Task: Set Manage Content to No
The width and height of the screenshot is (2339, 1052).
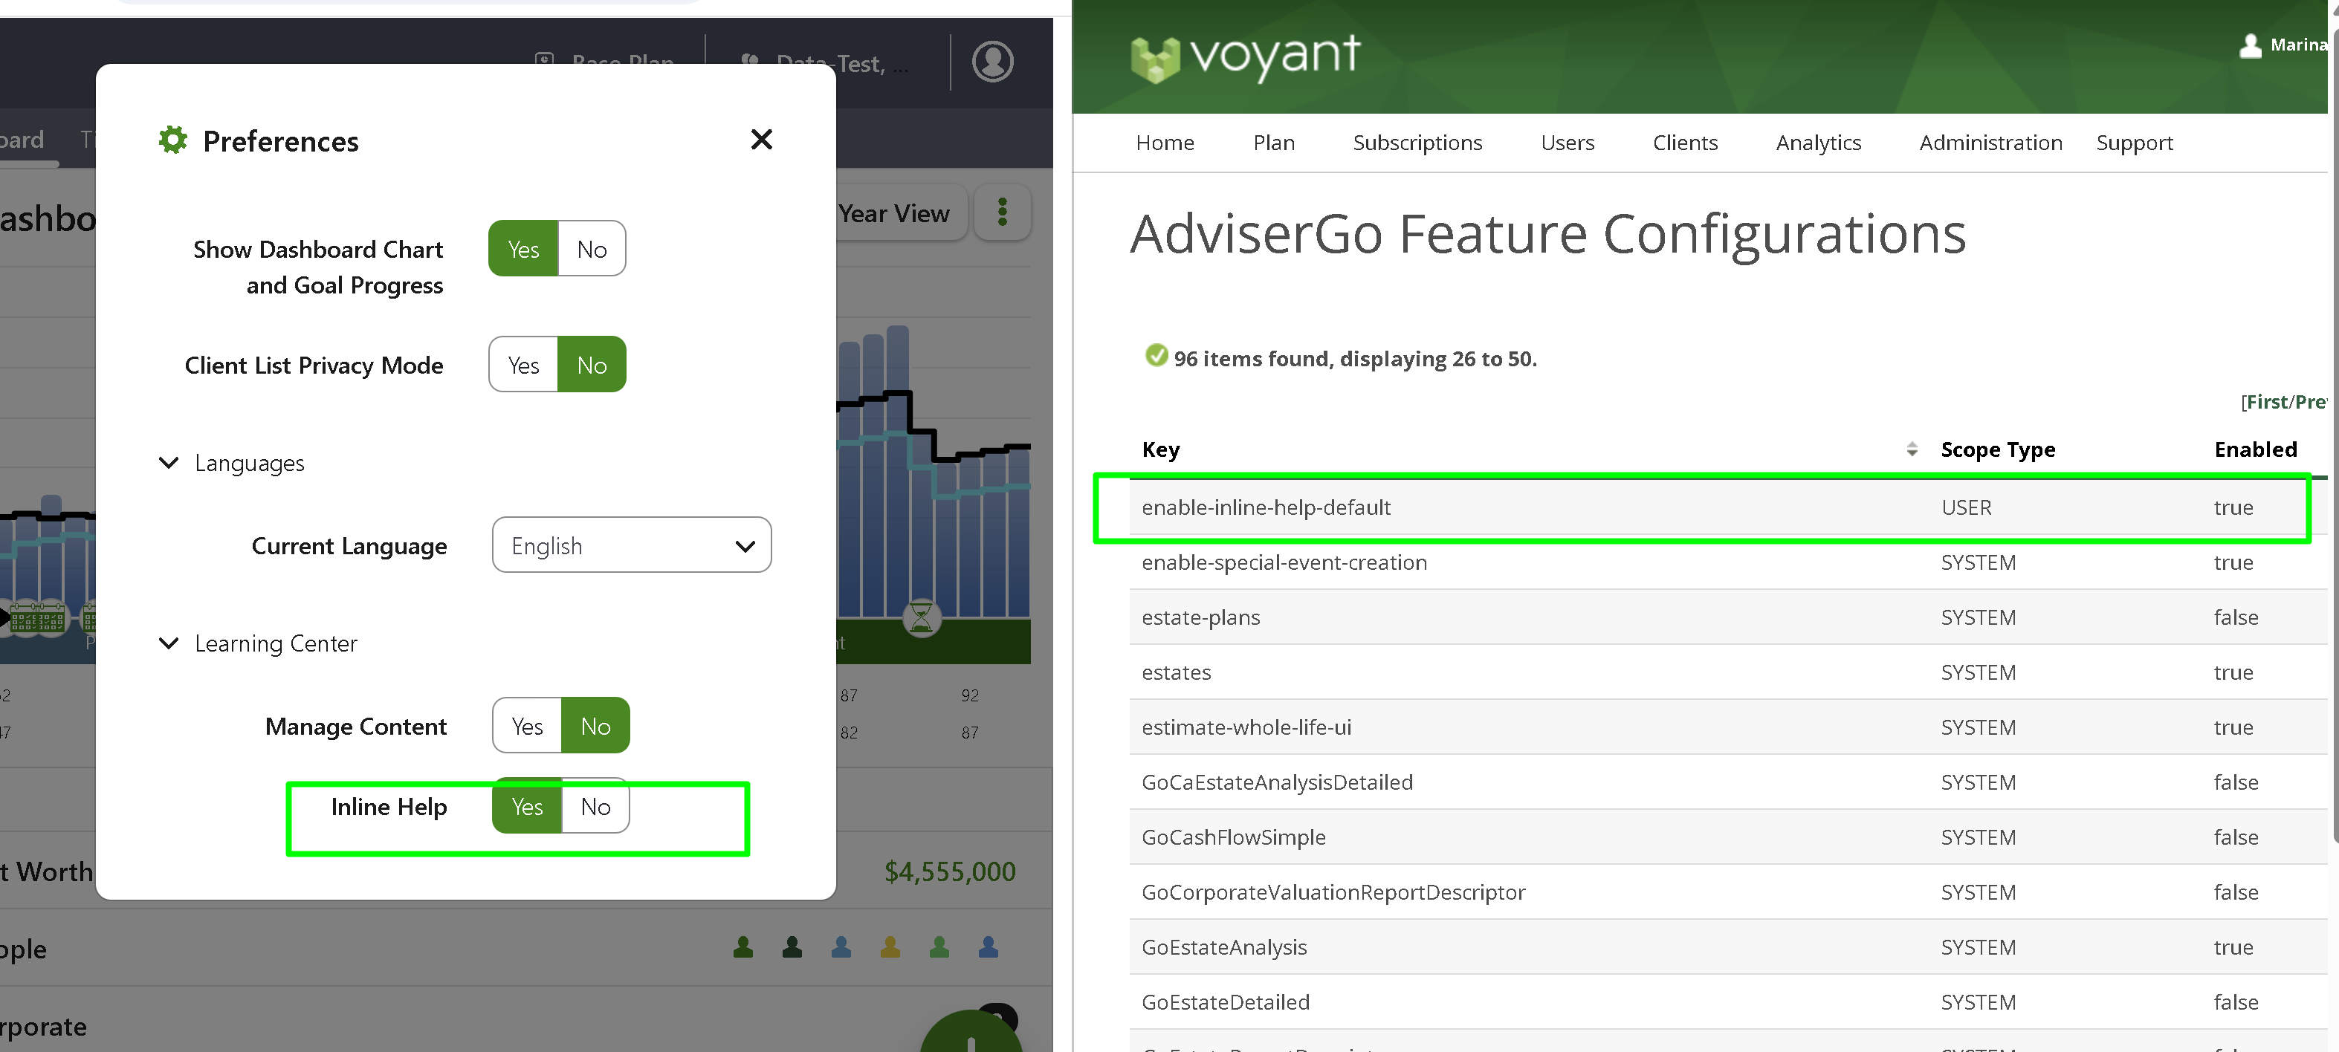Action: point(595,726)
